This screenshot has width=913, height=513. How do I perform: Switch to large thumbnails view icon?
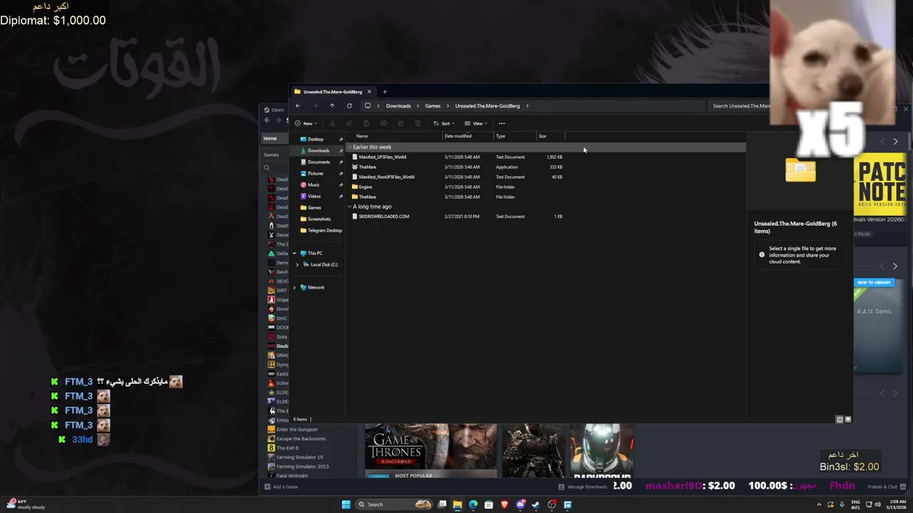click(x=848, y=420)
